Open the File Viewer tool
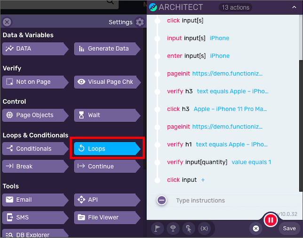This screenshot has height=238, width=303. 107,217
